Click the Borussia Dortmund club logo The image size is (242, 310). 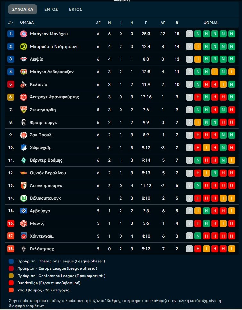[24, 47]
